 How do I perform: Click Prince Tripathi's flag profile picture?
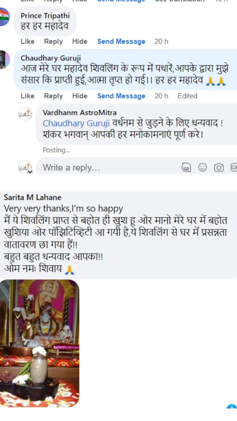click(4, 17)
